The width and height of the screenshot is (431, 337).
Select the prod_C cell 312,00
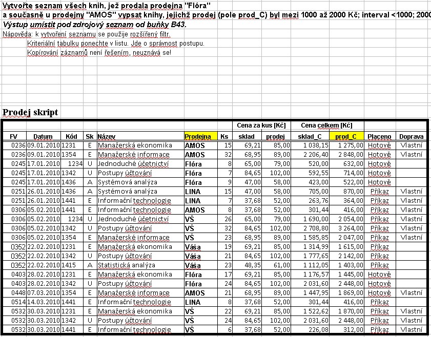click(x=346, y=330)
